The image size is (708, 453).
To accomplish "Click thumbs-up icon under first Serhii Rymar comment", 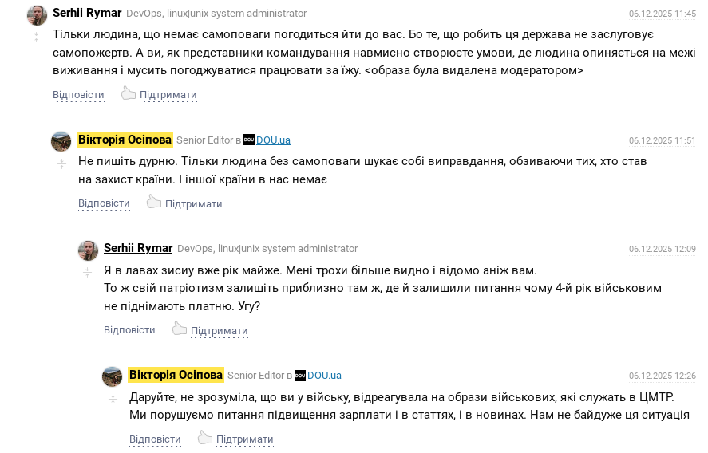I will (128, 93).
